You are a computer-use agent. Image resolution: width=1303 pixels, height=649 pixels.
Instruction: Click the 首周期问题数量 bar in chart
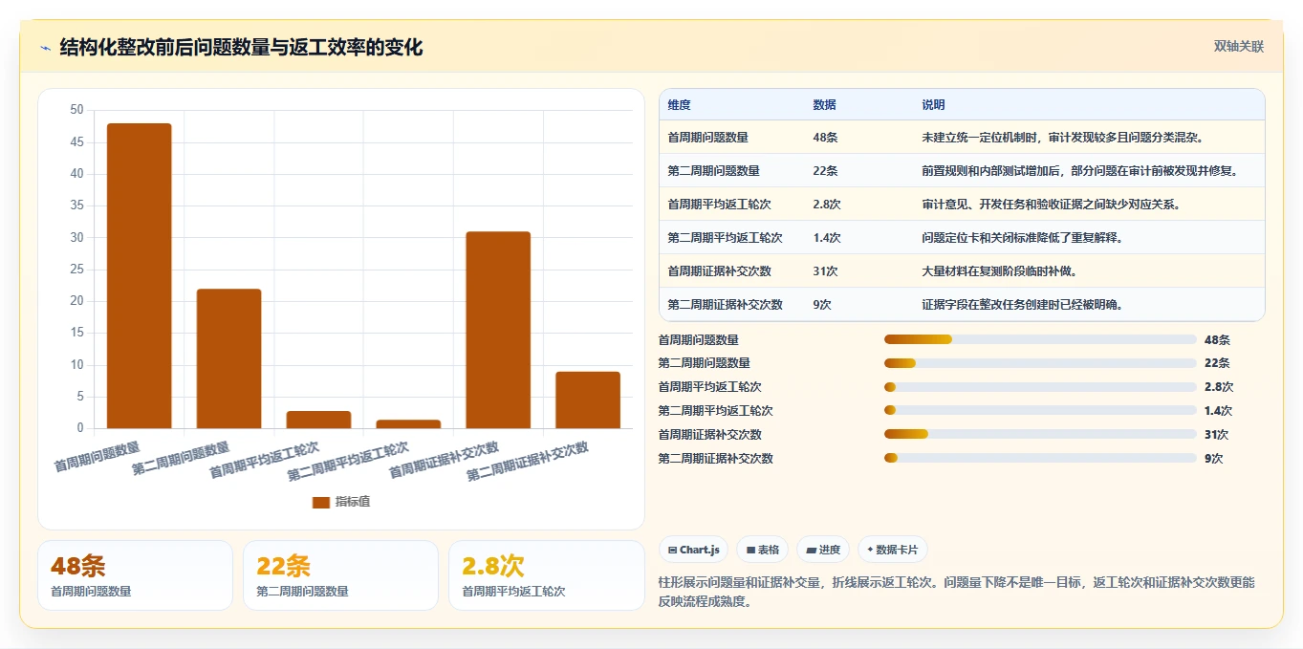click(x=140, y=275)
